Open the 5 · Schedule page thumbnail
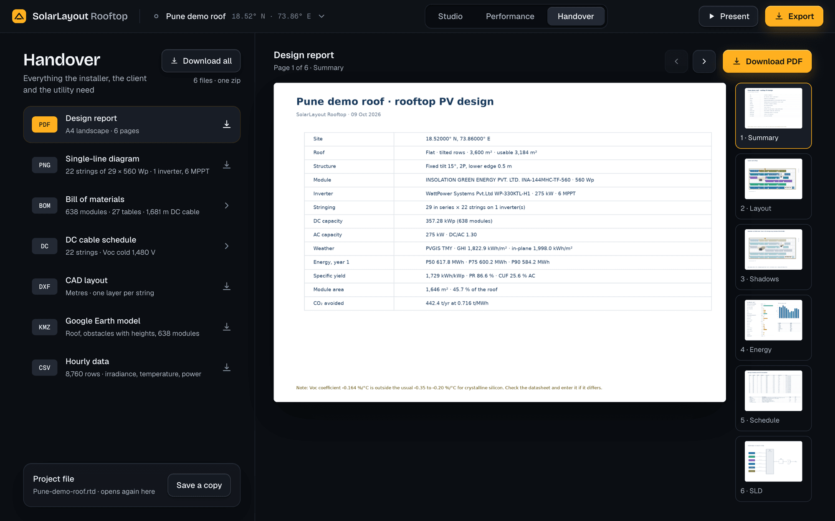 773,398
